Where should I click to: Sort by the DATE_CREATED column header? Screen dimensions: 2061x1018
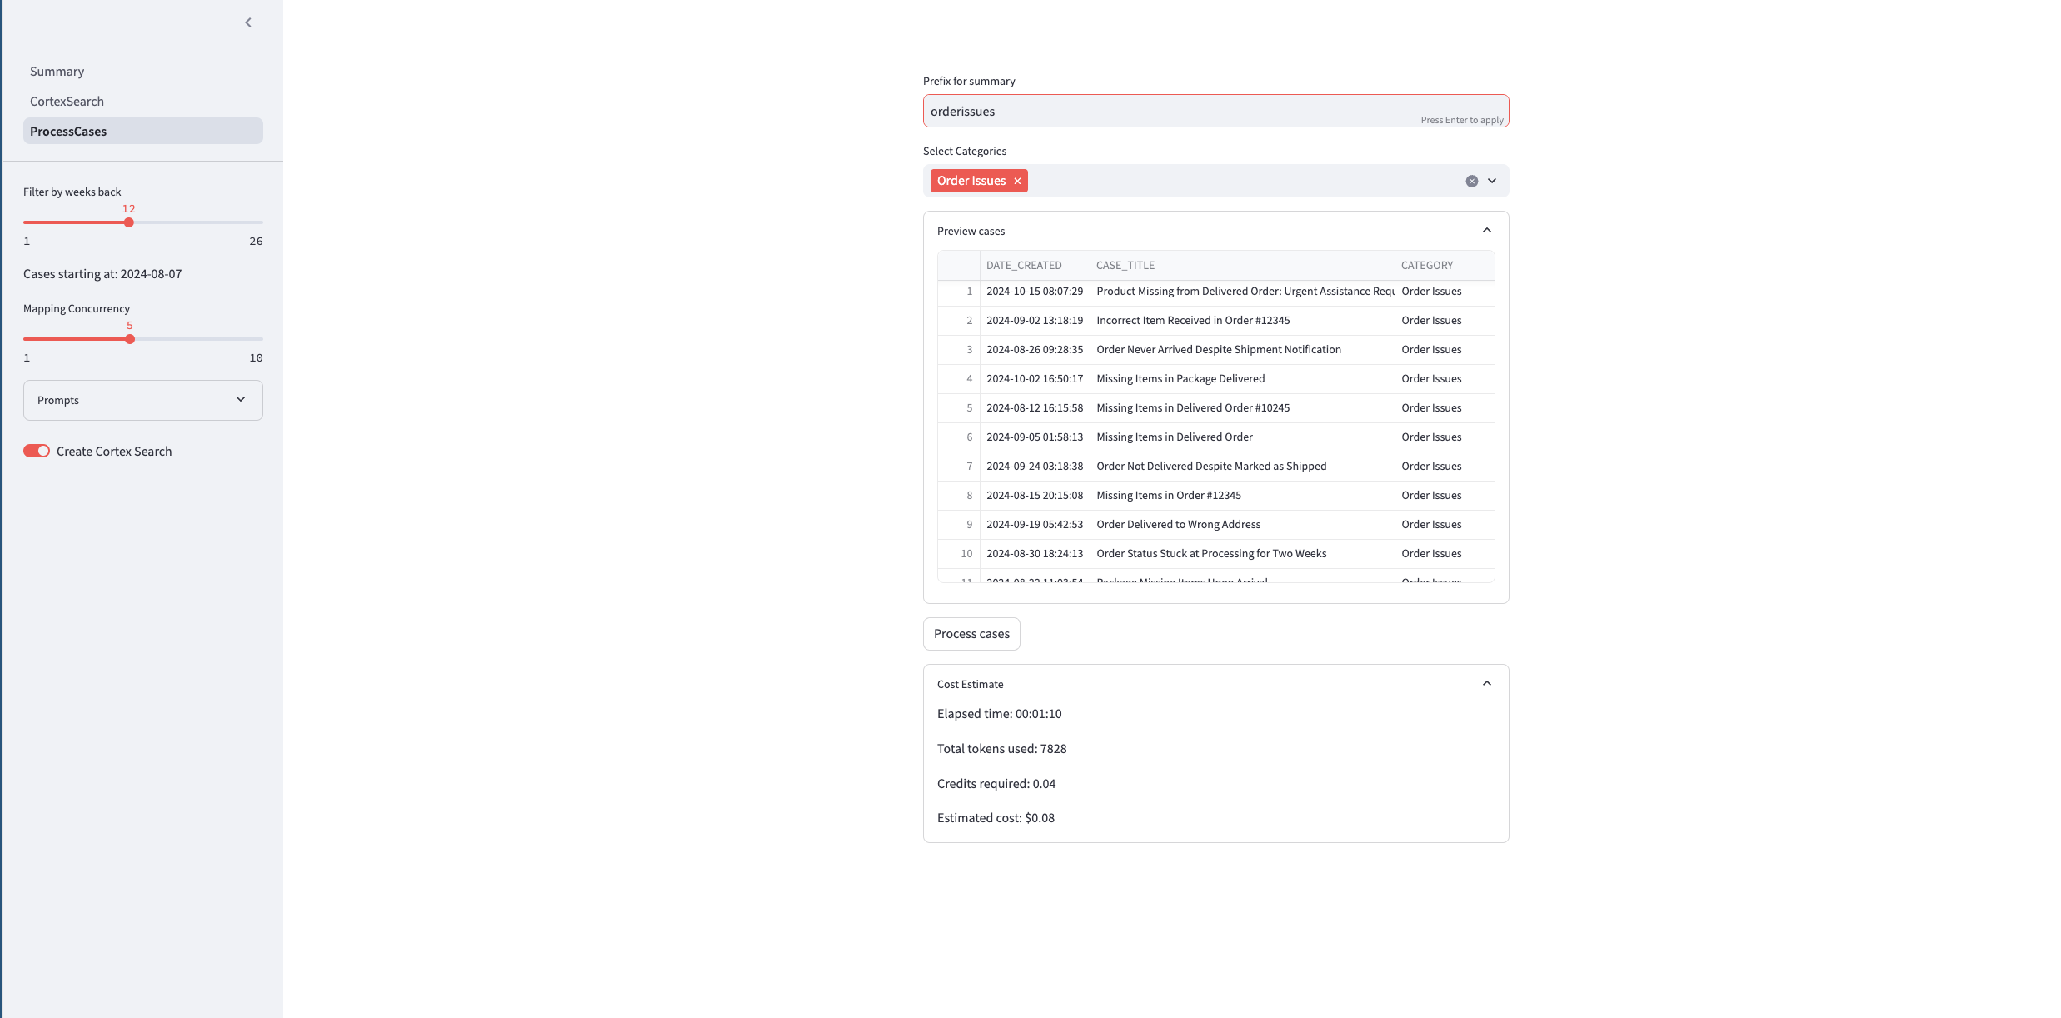1024,265
